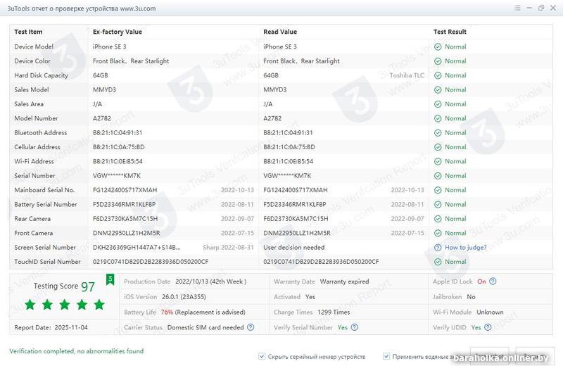Click the Normal check icon for Device Model

coord(438,46)
